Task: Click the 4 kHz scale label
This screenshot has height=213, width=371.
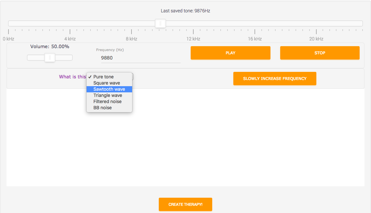Action: [x=70, y=39]
